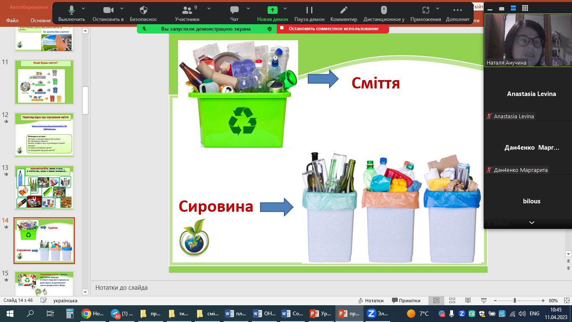The height and width of the screenshot is (322, 572).
Task: Select slide 13 thumbnail
Action: point(44,188)
